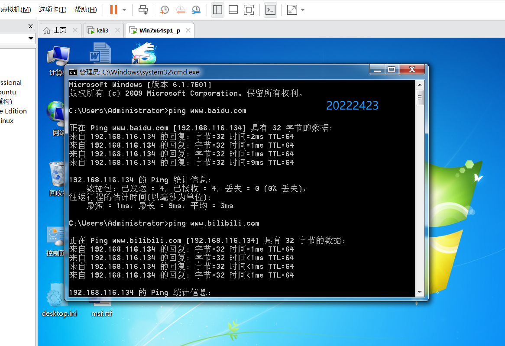Open the snapshot manager icon
The image size is (505, 346).
[x=196, y=10]
